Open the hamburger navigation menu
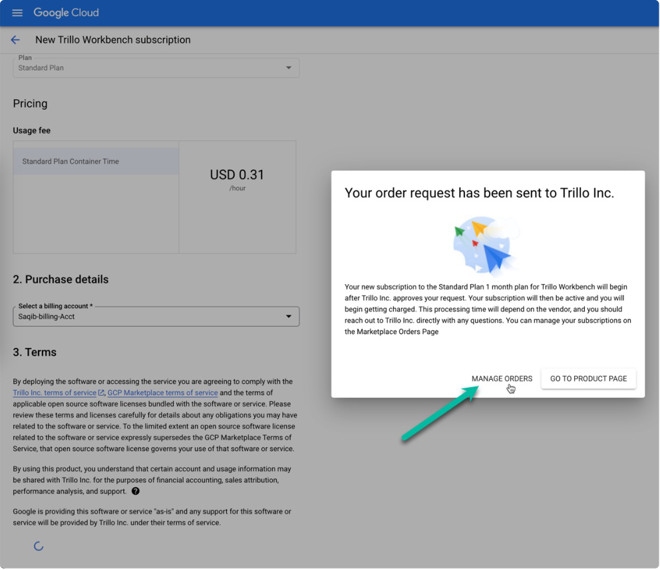Screen dimensions: 660x570 coord(17,13)
